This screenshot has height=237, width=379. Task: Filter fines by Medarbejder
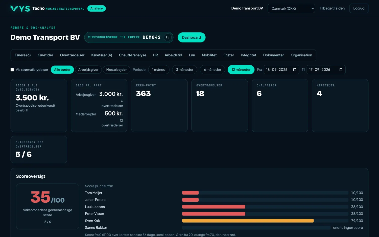[x=116, y=70]
